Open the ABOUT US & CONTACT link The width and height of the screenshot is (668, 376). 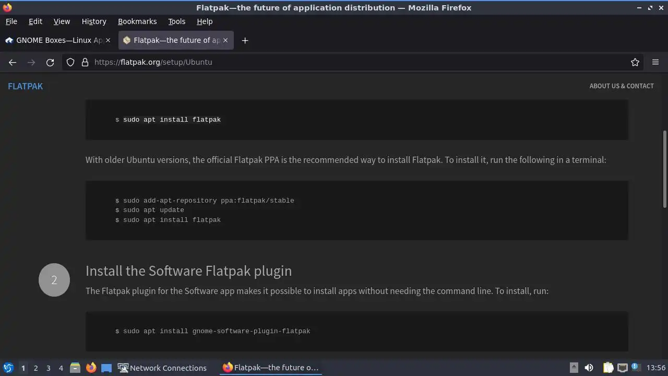pyautogui.click(x=622, y=86)
